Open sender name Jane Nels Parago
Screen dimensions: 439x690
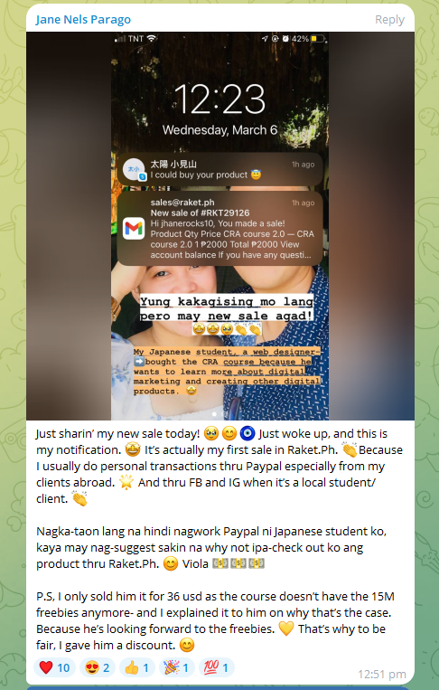tap(83, 19)
